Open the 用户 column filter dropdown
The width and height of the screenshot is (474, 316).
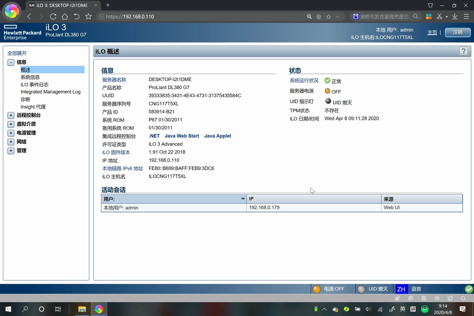[243, 199]
